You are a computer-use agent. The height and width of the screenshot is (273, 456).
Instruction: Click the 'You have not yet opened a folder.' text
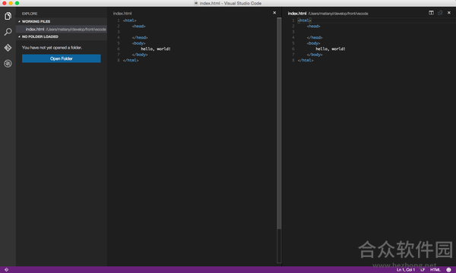(52, 48)
